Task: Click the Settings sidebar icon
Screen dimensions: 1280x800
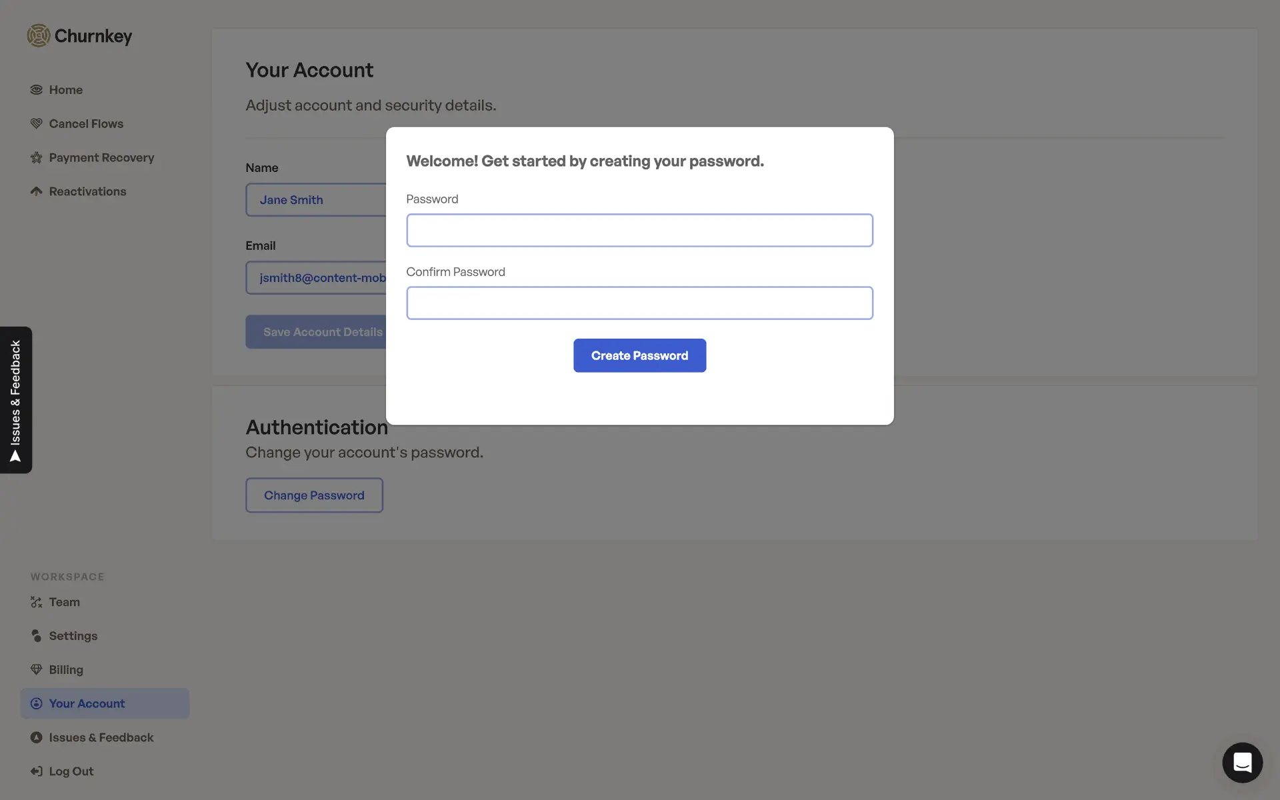Action: (x=36, y=637)
